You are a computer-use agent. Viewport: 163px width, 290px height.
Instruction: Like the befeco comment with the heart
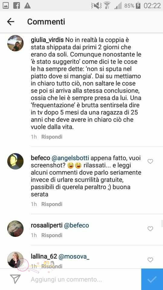tap(150, 161)
